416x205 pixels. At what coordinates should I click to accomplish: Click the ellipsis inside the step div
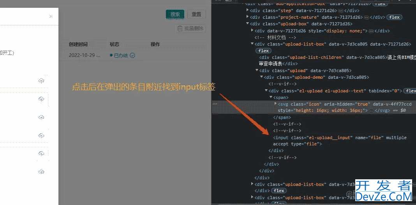click(340, 11)
